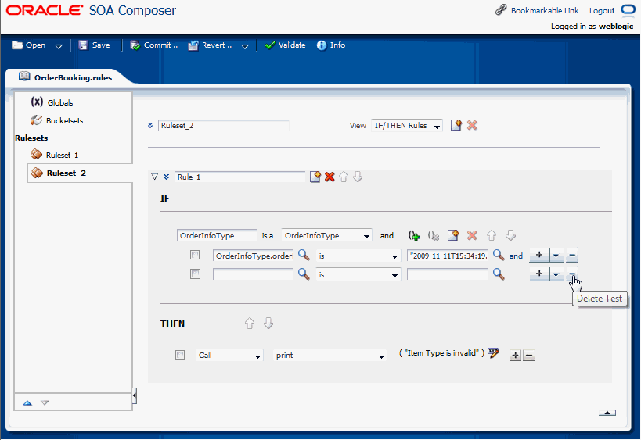Check the empty second test row checkbox
The height and width of the screenshot is (440, 641).
pyautogui.click(x=195, y=274)
